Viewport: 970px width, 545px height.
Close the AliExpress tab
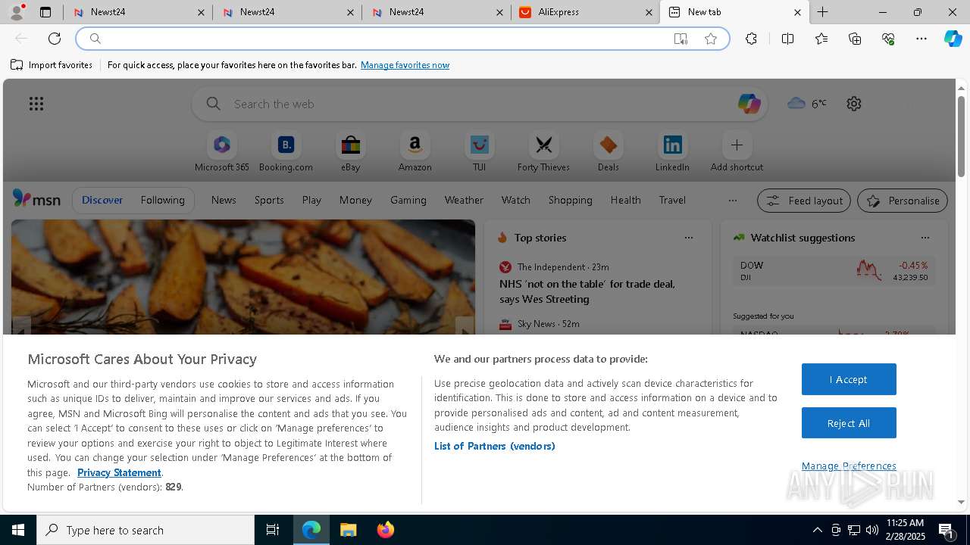point(649,12)
